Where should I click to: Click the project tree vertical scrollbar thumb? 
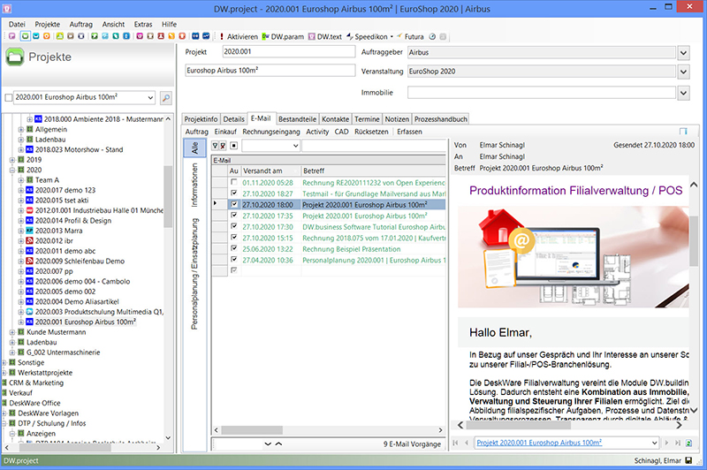tap(168, 196)
